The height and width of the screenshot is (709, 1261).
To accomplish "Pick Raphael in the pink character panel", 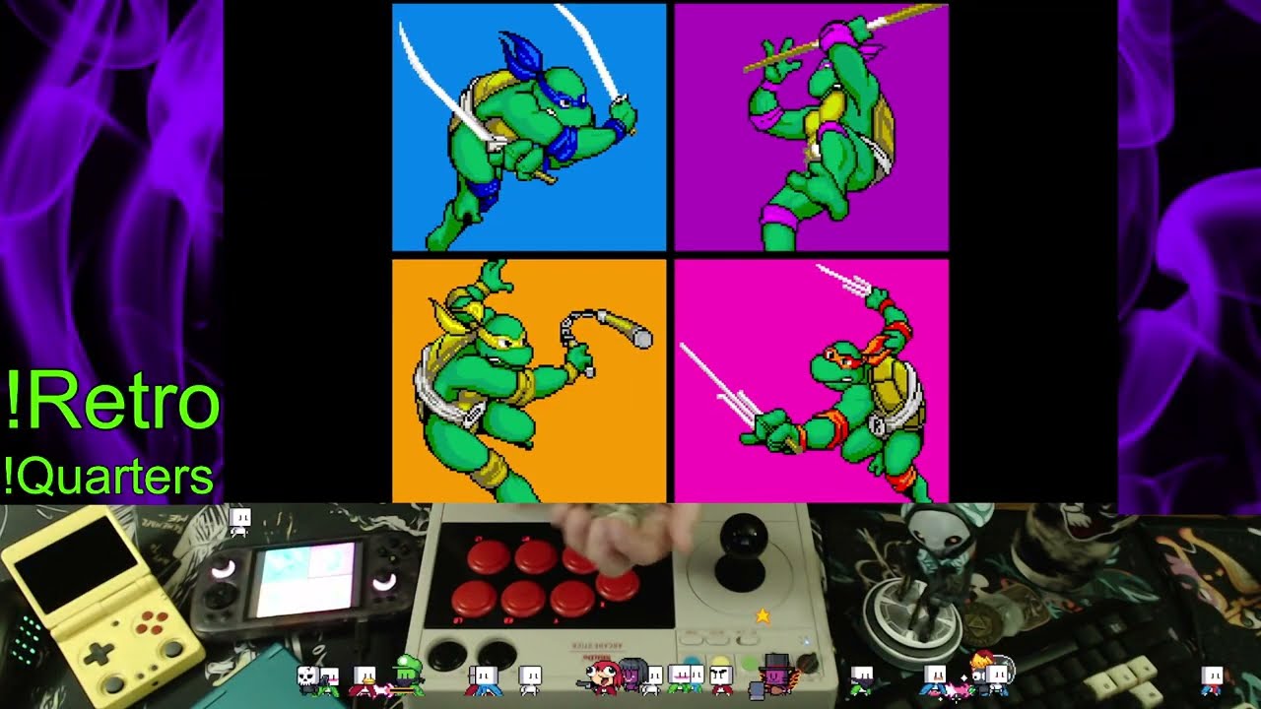I will pos(811,380).
